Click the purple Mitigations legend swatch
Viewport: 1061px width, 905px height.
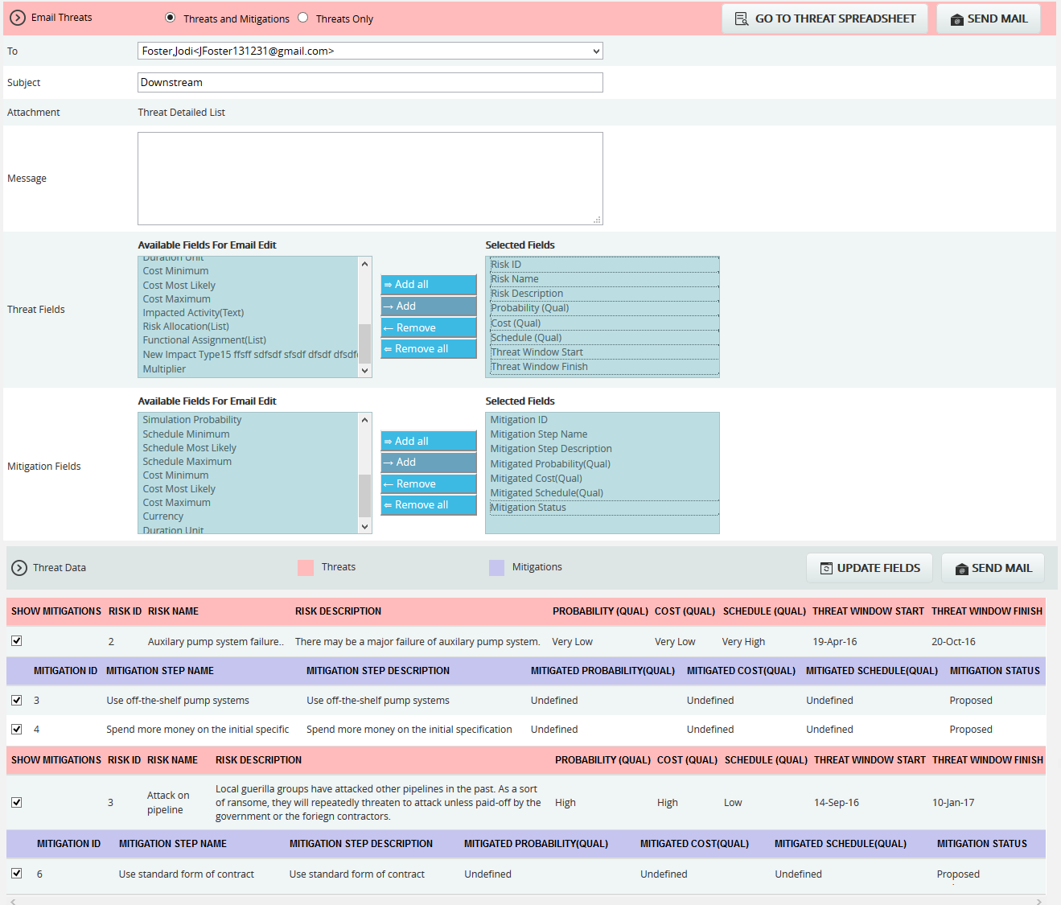[497, 567]
